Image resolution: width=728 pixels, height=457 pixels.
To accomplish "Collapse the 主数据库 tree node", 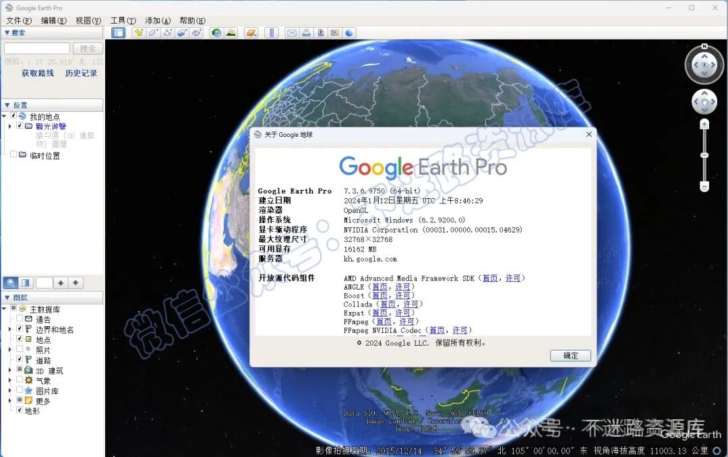I will coord(4,309).
